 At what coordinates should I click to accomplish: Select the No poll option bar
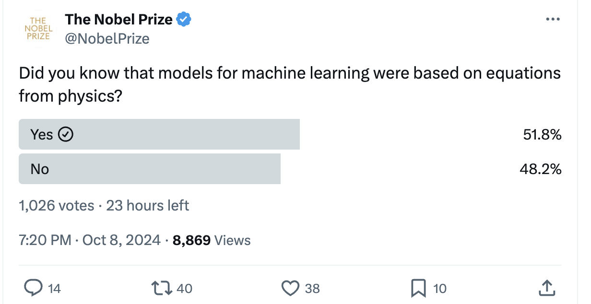click(149, 169)
